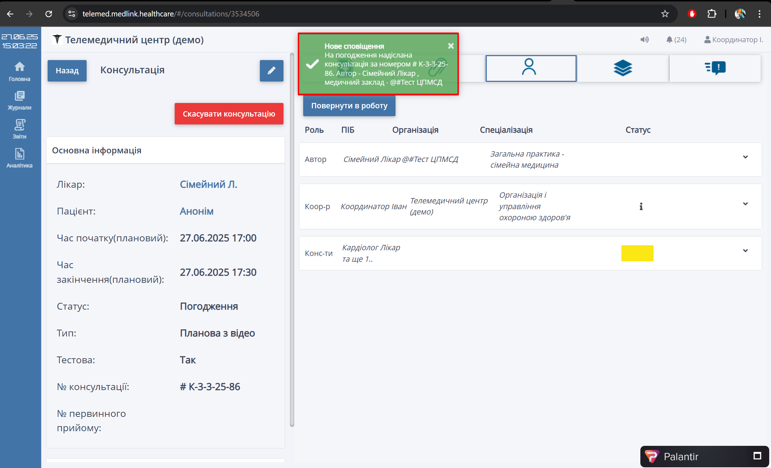771x468 pixels.
Task: Switch to the chat alert messages tab
Action: [715, 68]
